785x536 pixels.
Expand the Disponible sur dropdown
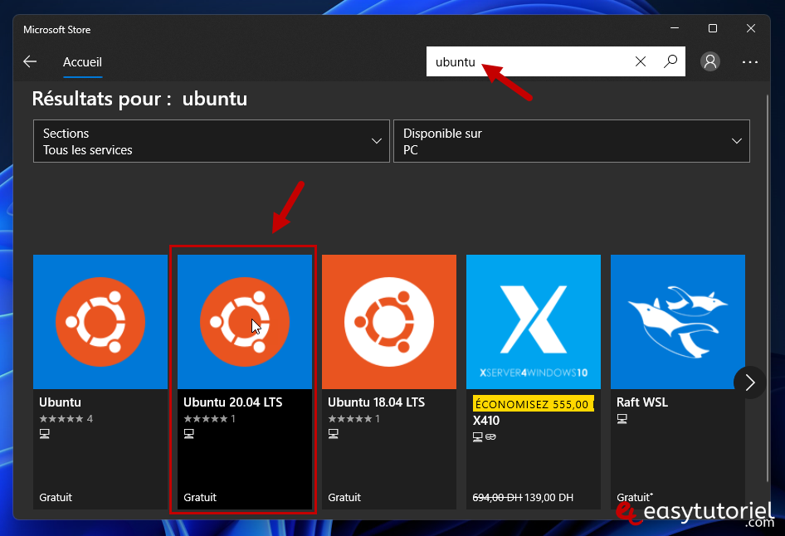tap(571, 141)
